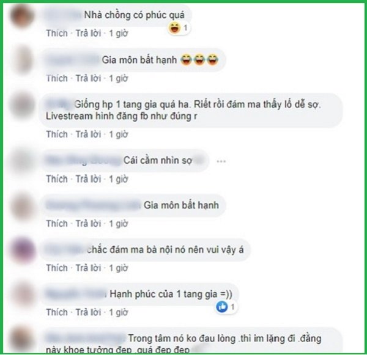Reply to the 'Nhà chồng có phúc quá' comment

88,33
